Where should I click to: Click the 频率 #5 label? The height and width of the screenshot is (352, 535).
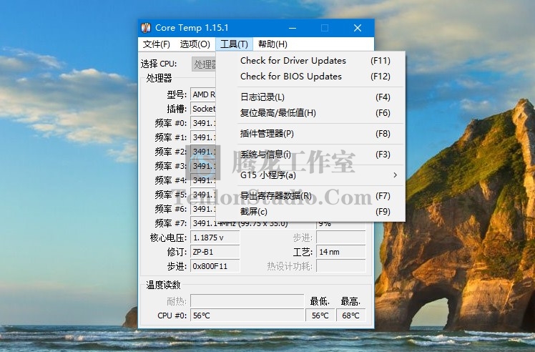(171, 195)
